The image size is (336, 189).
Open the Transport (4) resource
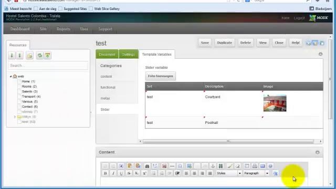tap(31, 97)
